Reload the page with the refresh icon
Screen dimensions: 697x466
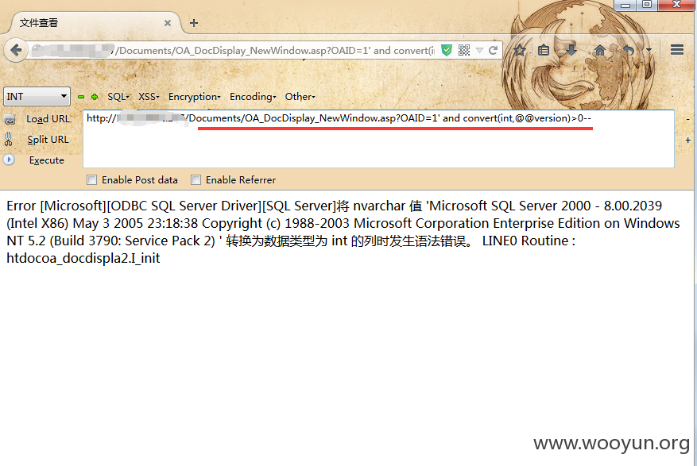493,50
